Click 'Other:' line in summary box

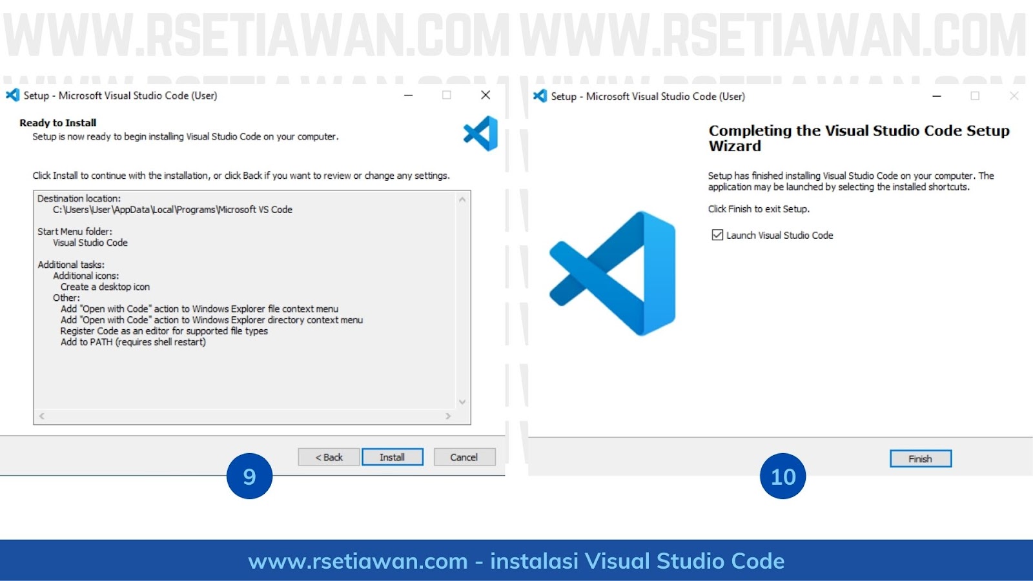pyautogui.click(x=66, y=298)
